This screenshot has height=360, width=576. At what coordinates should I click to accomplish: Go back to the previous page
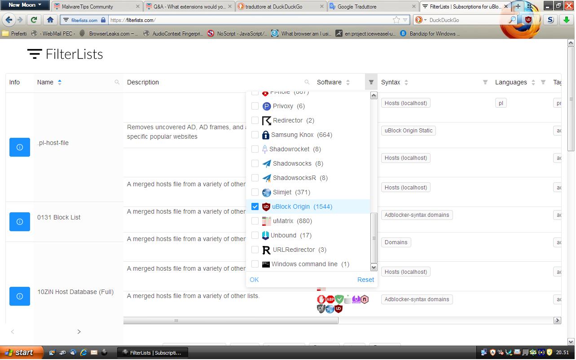9,20
